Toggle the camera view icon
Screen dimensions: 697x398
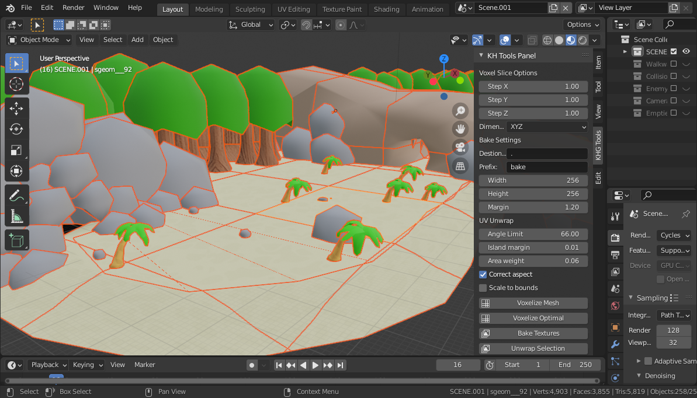point(460,147)
